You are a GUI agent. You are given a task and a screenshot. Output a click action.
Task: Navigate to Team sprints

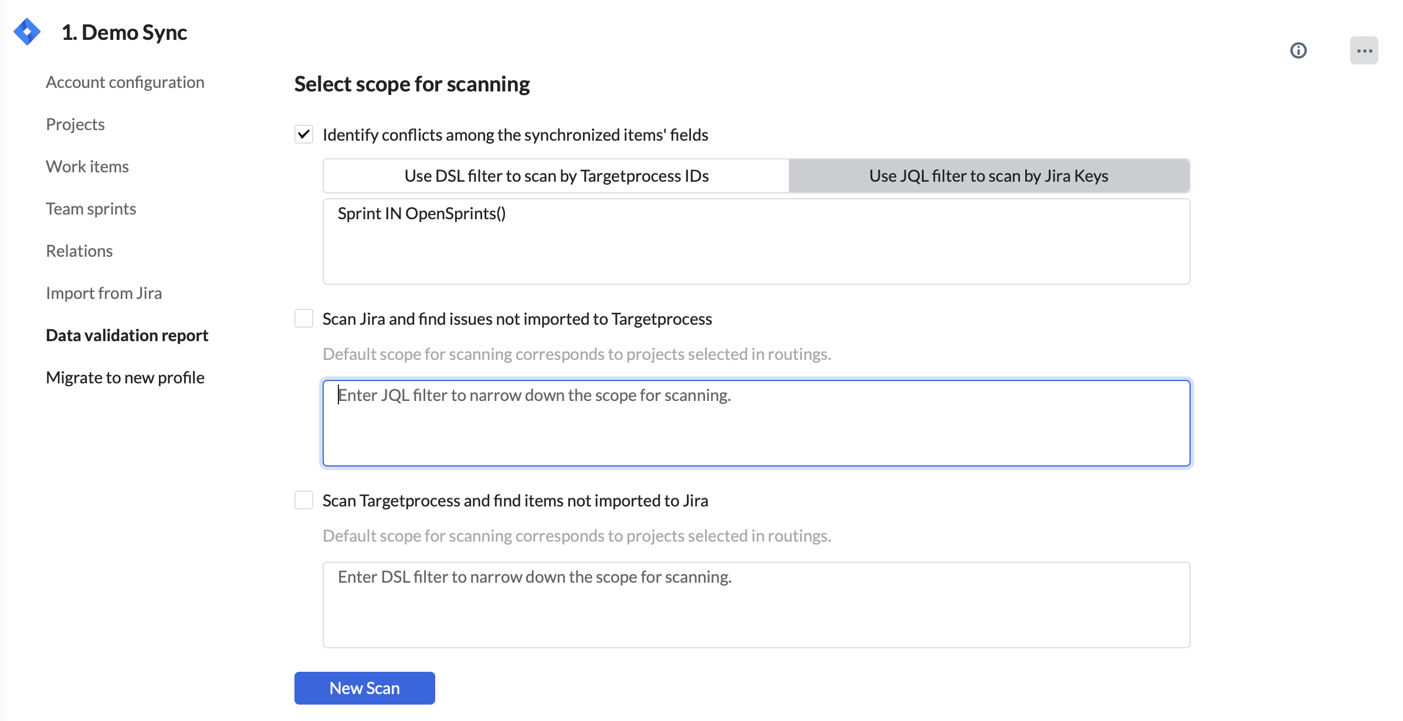(x=91, y=209)
